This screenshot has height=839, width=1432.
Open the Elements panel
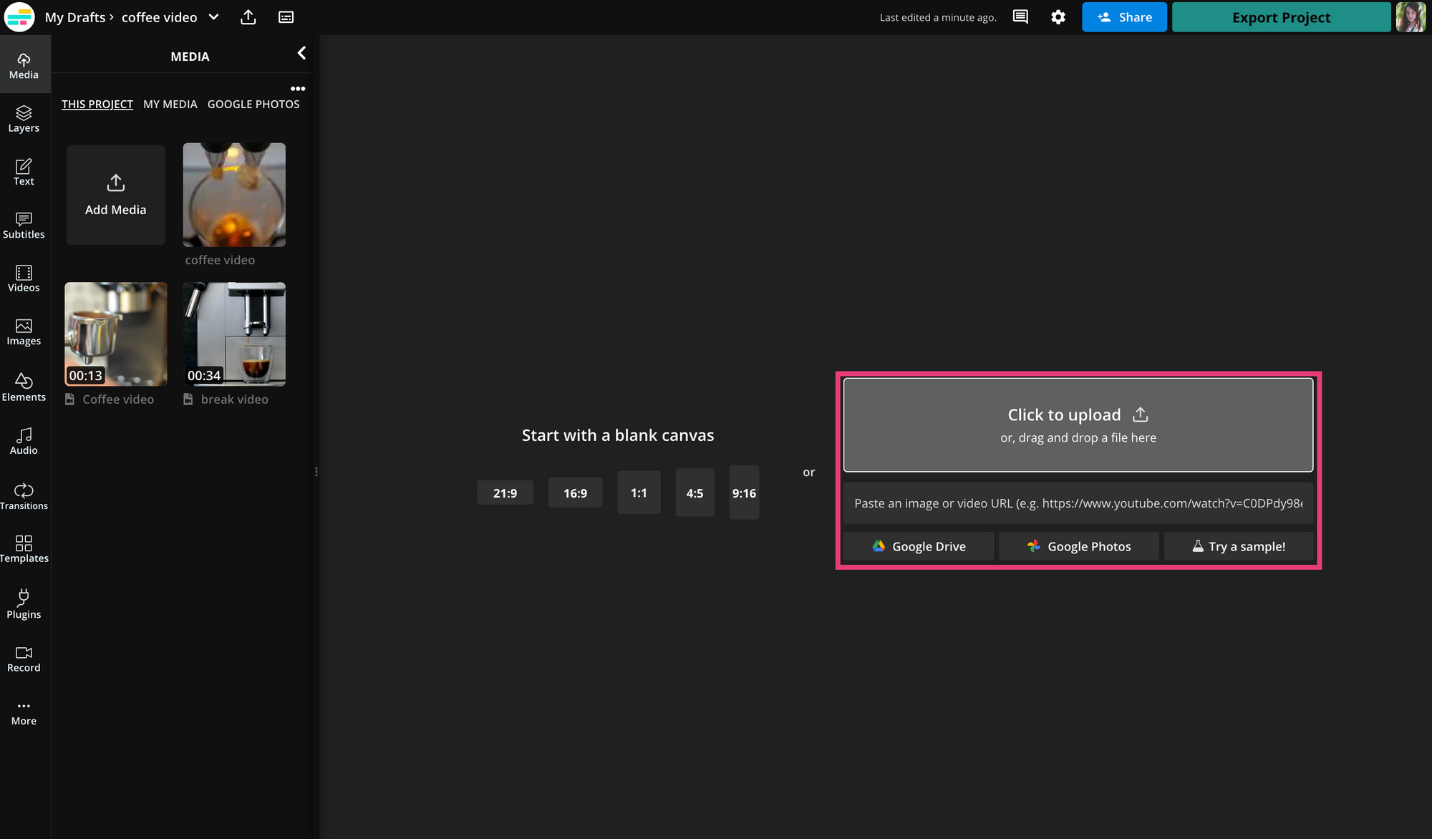[24, 387]
